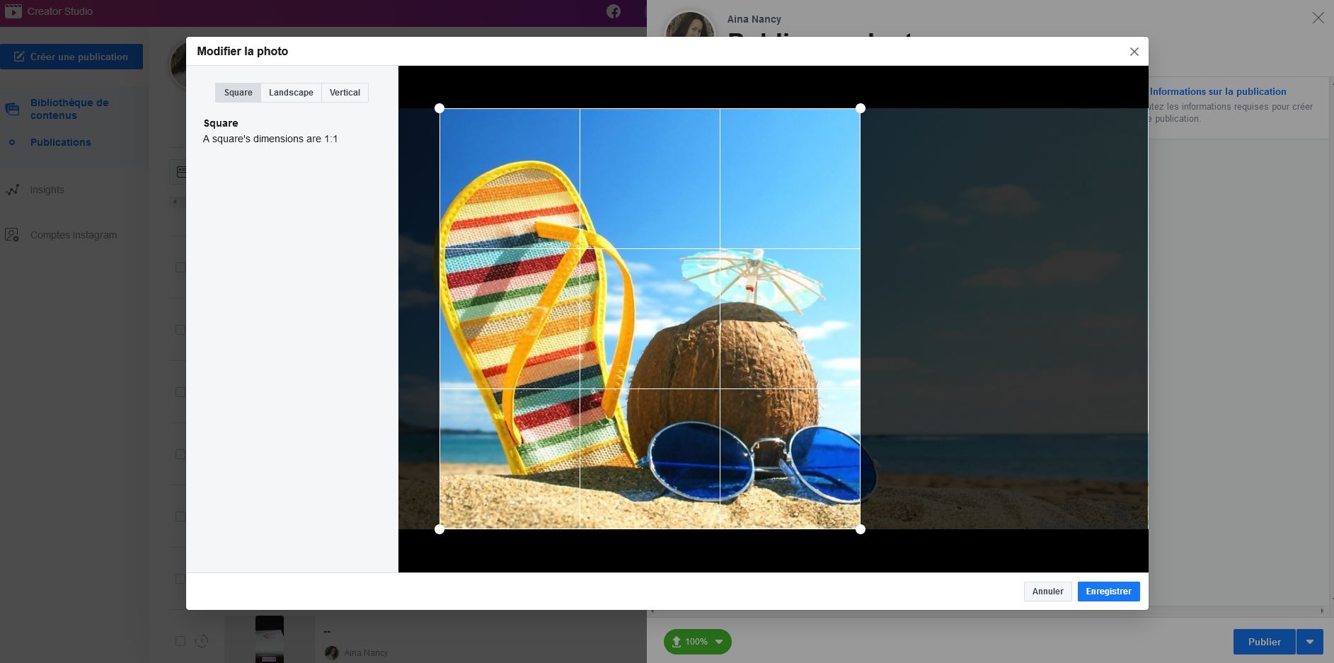Viewport: 1334px width, 663px height.
Task: Click the Publier button
Action: point(1264,642)
